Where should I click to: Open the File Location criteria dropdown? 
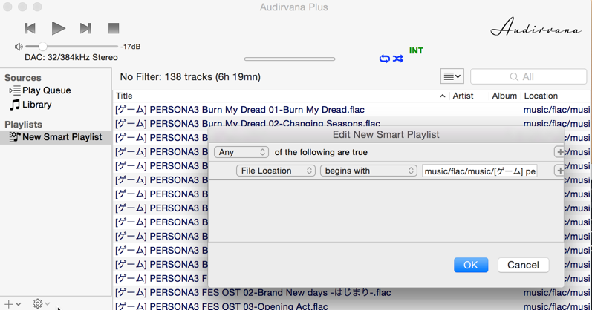(x=276, y=171)
